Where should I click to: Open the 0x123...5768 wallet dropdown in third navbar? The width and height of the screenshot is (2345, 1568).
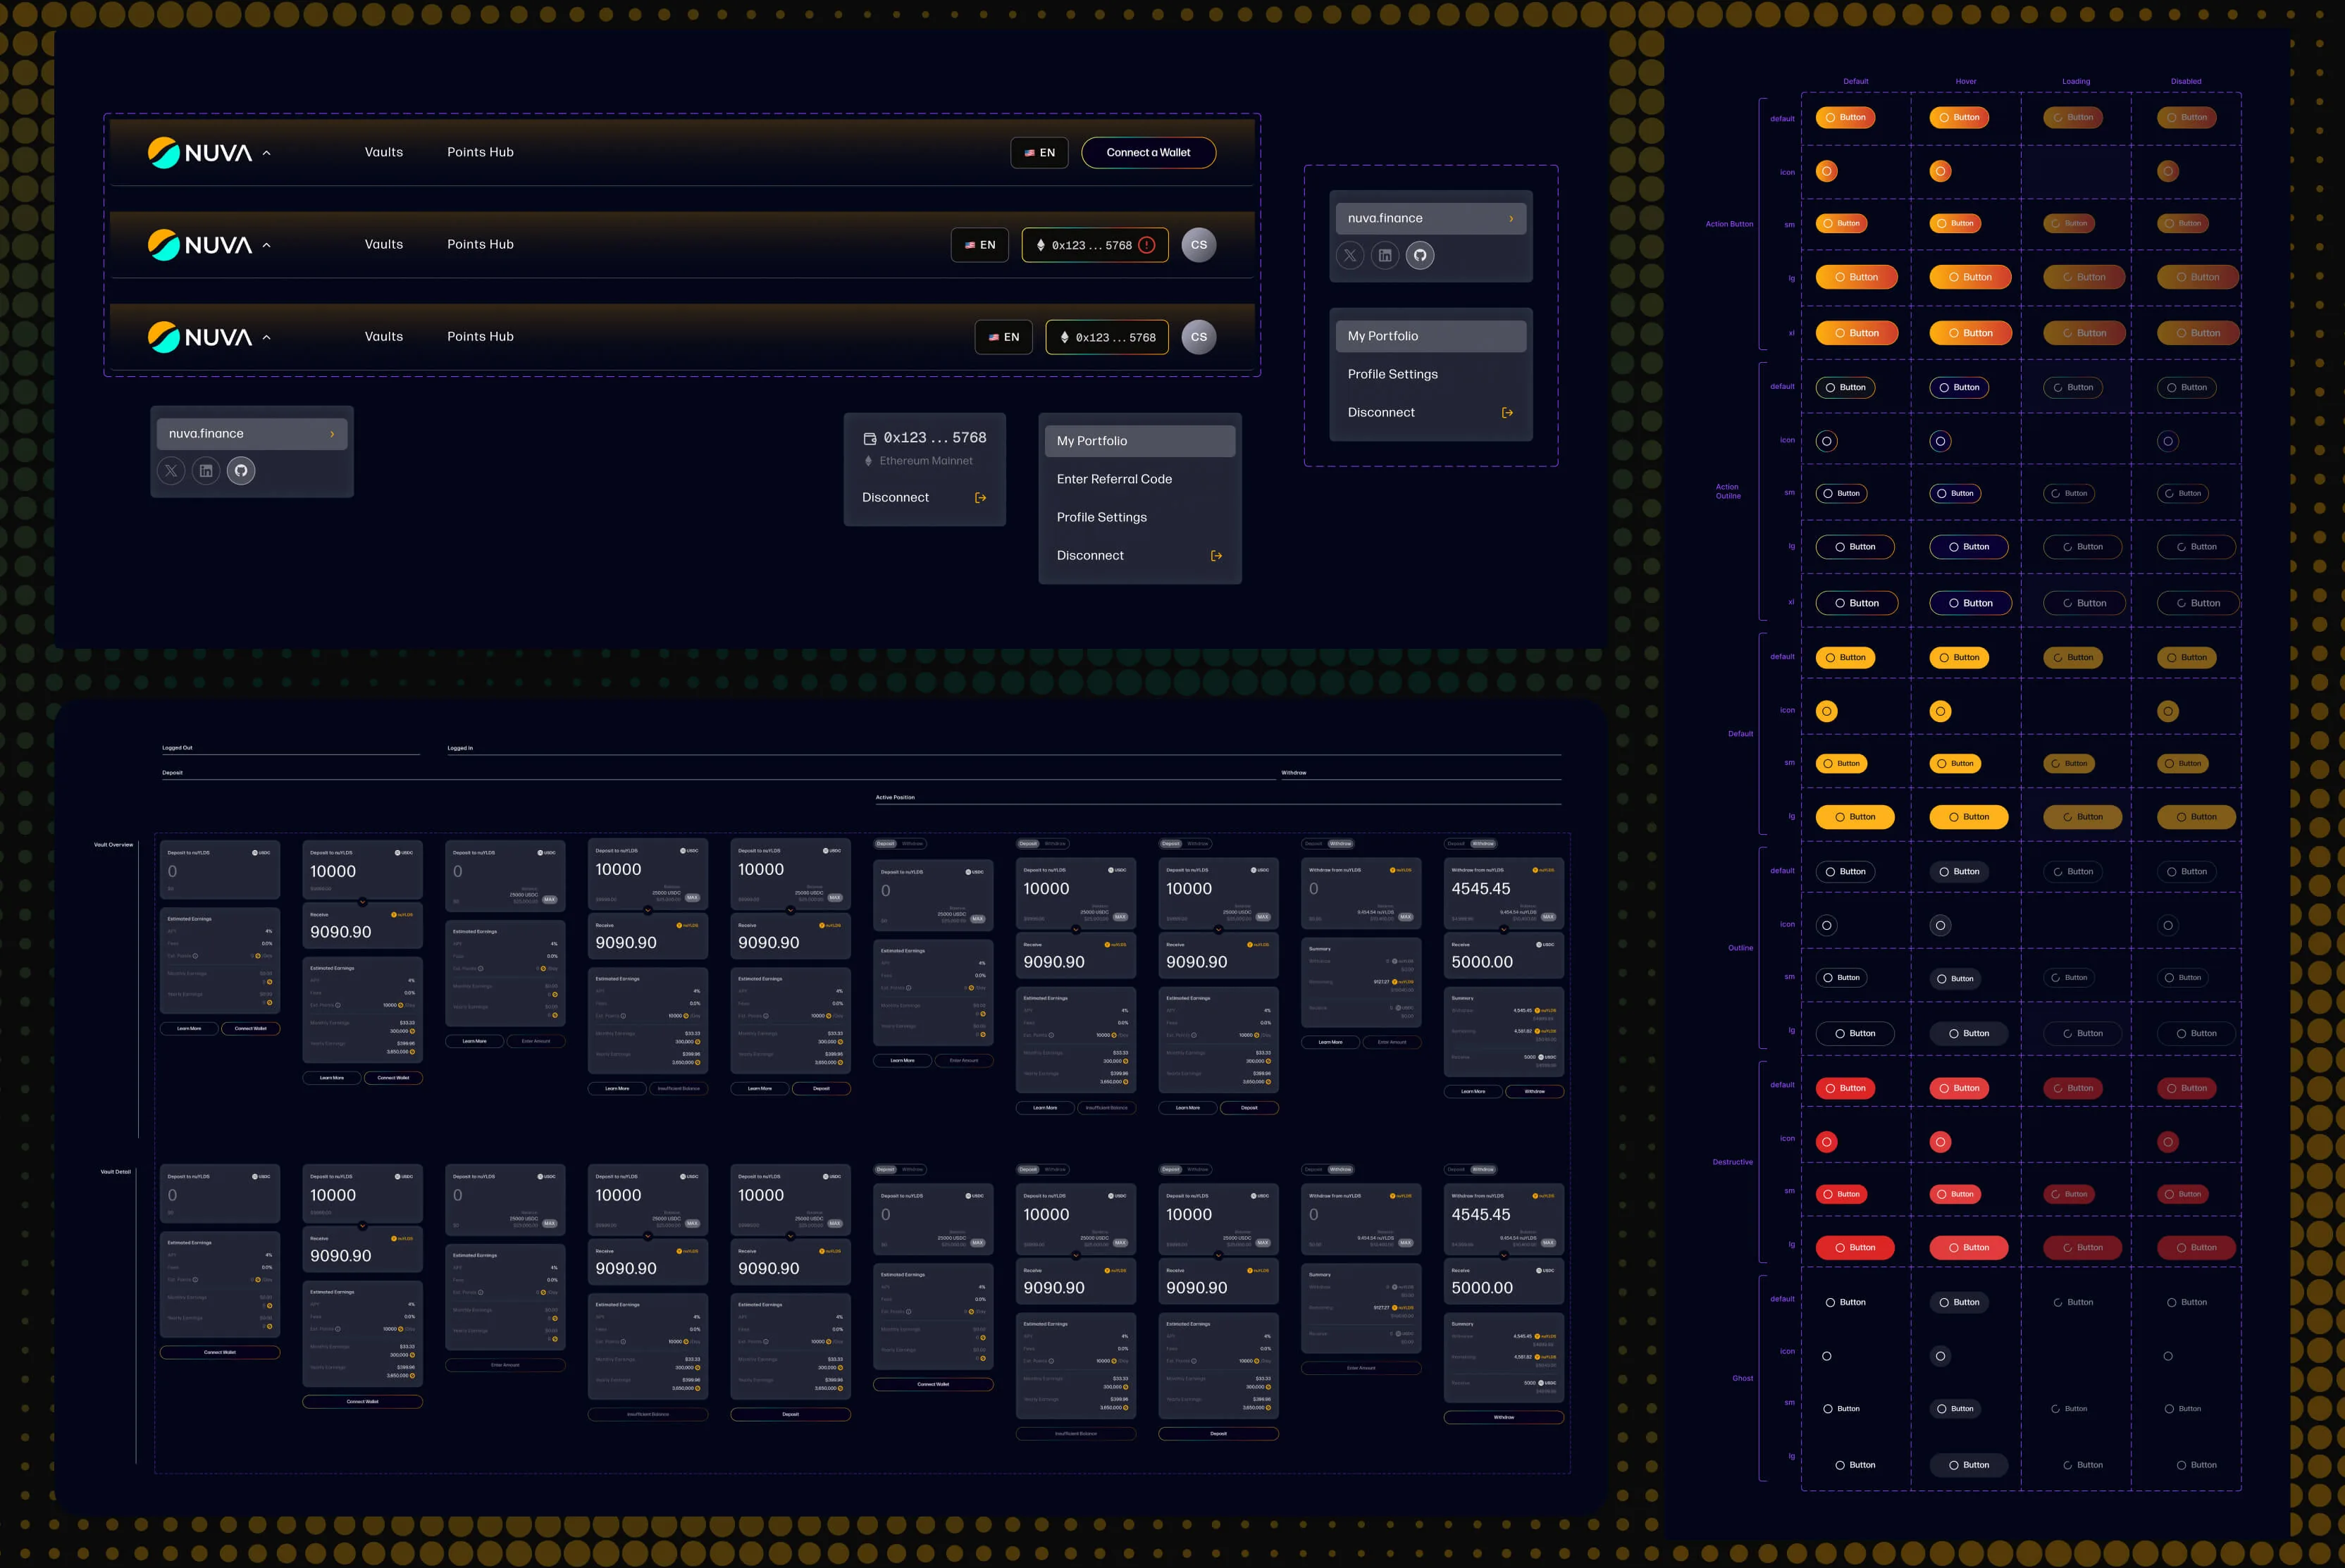tap(1108, 337)
